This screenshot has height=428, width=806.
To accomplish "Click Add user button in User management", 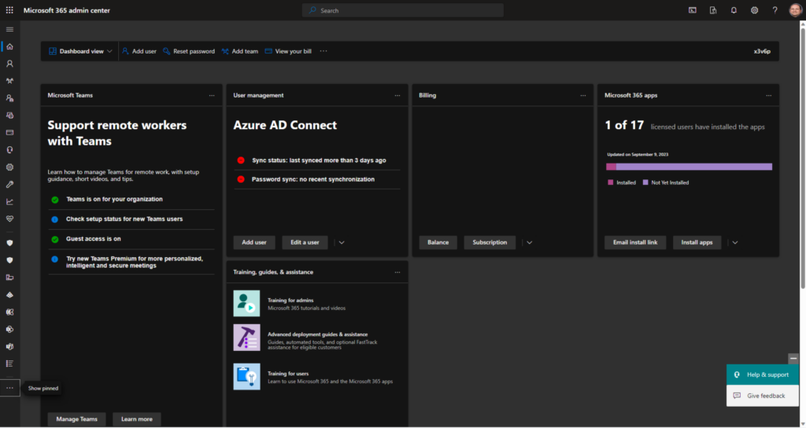I will [x=254, y=242].
